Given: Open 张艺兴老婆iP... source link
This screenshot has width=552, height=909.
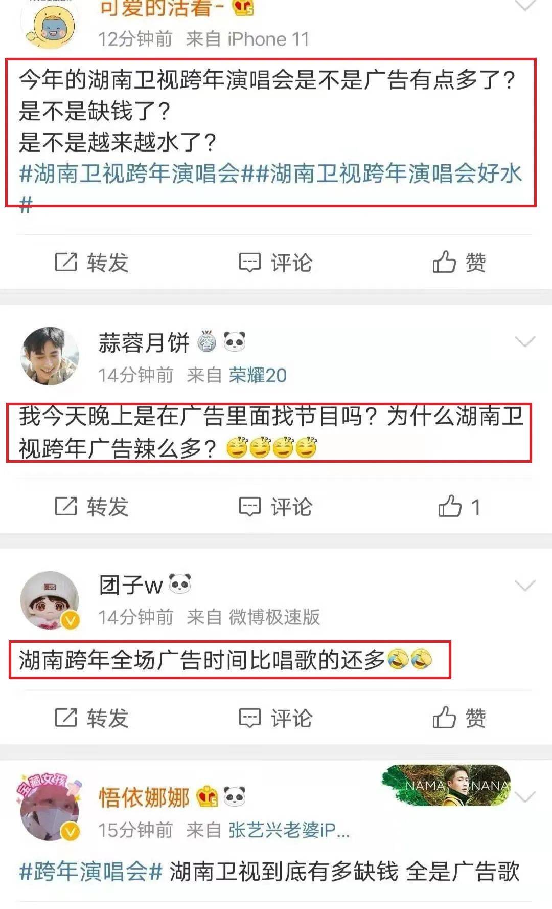Looking at the screenshot, I should [289, 830].
